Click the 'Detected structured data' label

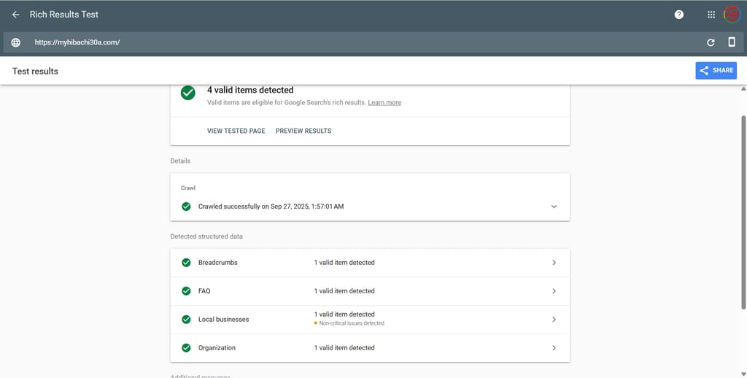(x=206, y=236)
